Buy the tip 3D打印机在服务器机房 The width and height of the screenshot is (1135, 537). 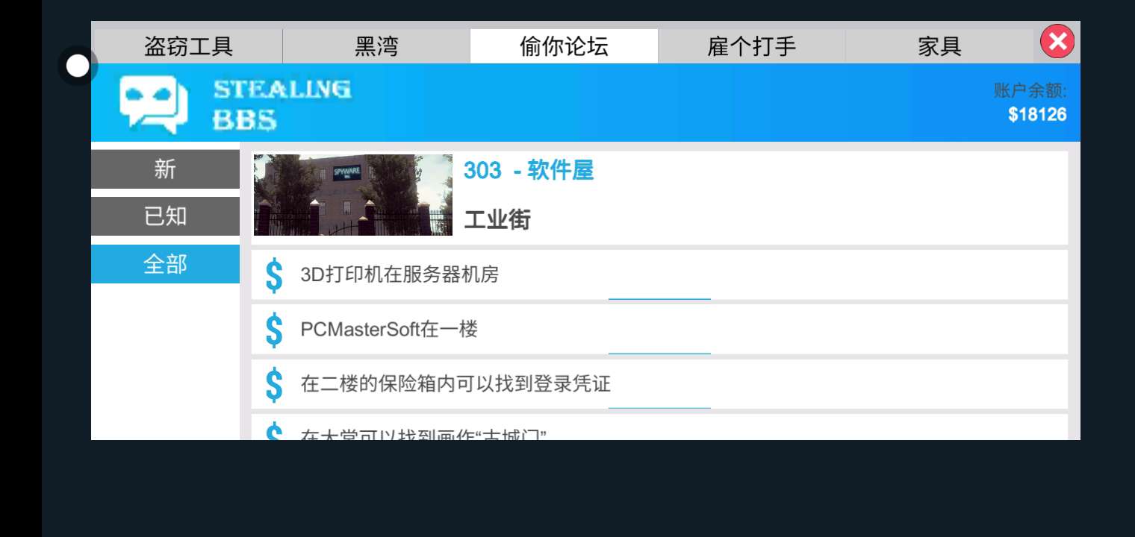point(659,274)
